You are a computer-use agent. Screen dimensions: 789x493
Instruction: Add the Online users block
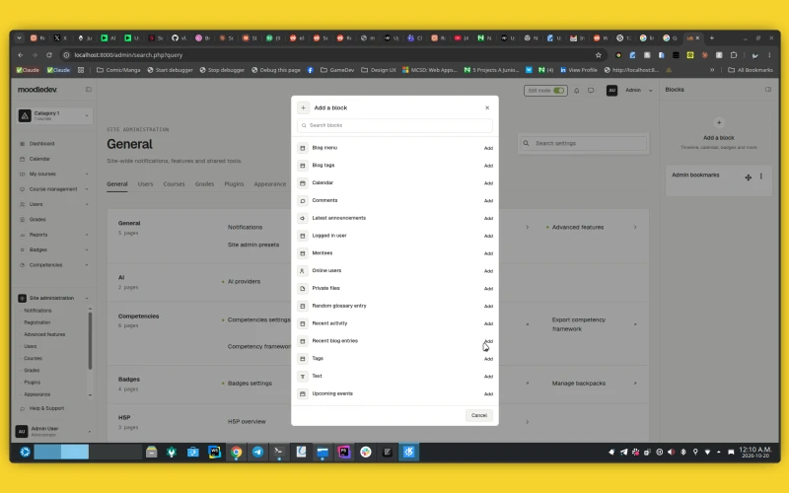(x=488, y=271)
